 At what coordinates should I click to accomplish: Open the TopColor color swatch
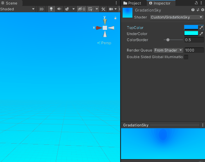[x=191, y=27]
